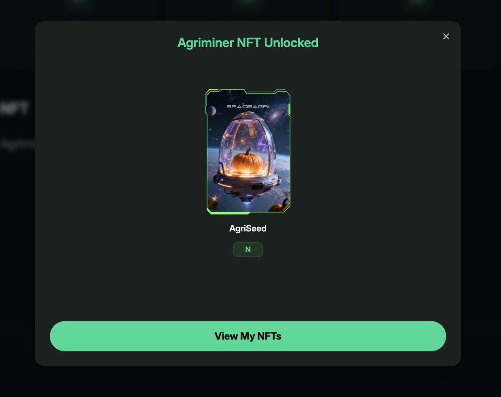
Task: Click the ringed planet on the card
Action: point(212,110)
